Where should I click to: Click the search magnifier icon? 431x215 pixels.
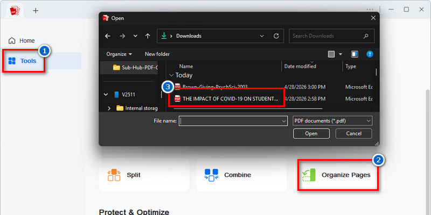pyautogui.click(x=366, y=36)
